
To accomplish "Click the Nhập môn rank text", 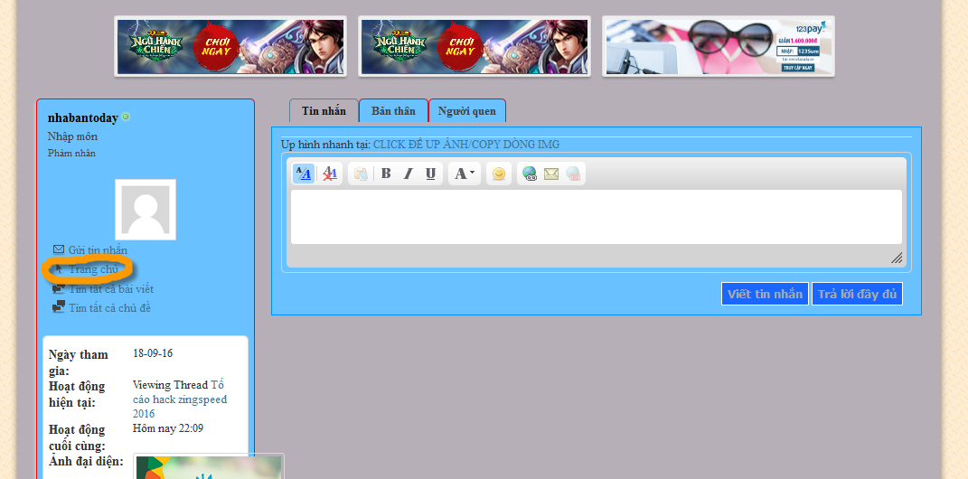I will click(x=72, y=136).
